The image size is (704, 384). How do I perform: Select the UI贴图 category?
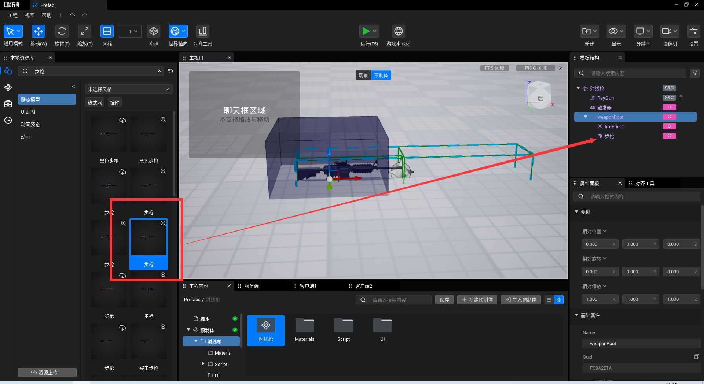pyautogui.click(x=47, y=112)
